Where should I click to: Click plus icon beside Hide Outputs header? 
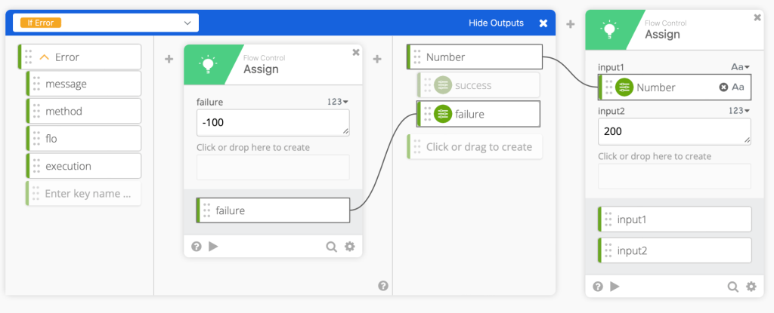click(x=571, y=24)
